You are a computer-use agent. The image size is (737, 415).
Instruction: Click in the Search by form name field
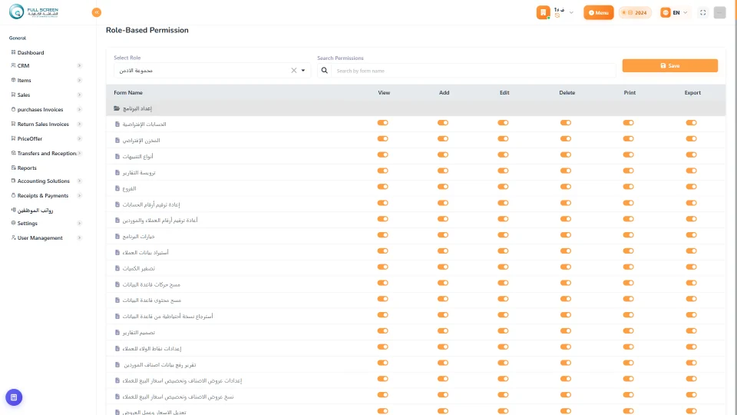tap(474, 71)
